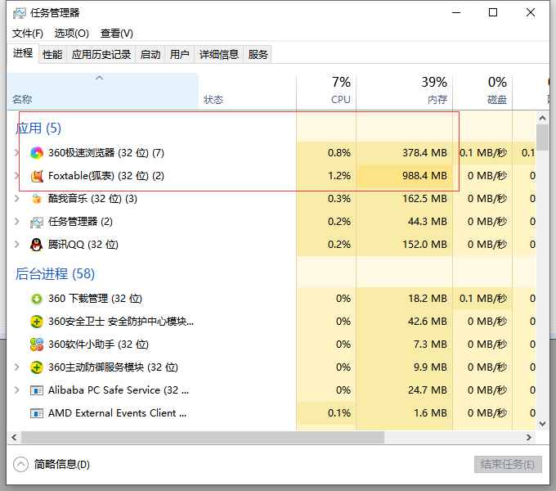Select the 进程 tab
The image size is (556, 491).
coord(23,53)
